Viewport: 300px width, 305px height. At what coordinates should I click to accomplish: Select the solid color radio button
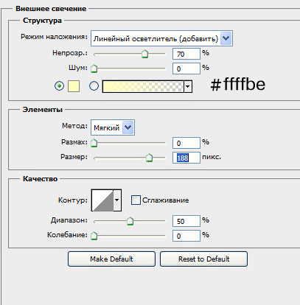[59, 86]
